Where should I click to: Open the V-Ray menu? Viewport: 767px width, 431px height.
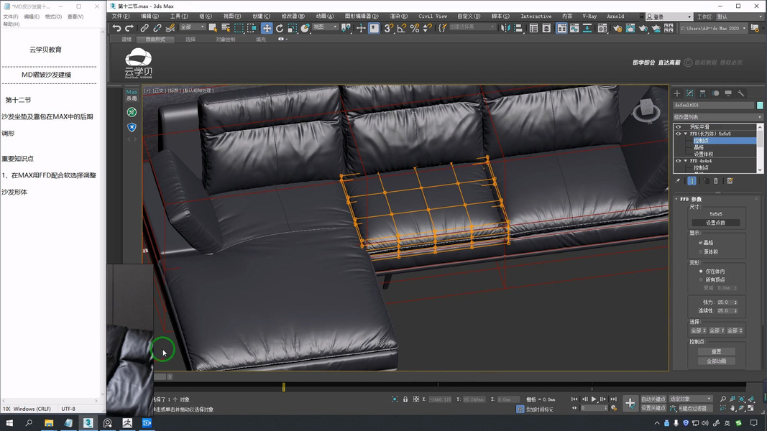pos(589,16)
